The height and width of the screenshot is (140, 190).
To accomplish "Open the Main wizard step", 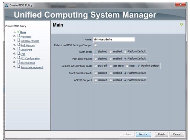I will 23,32.
